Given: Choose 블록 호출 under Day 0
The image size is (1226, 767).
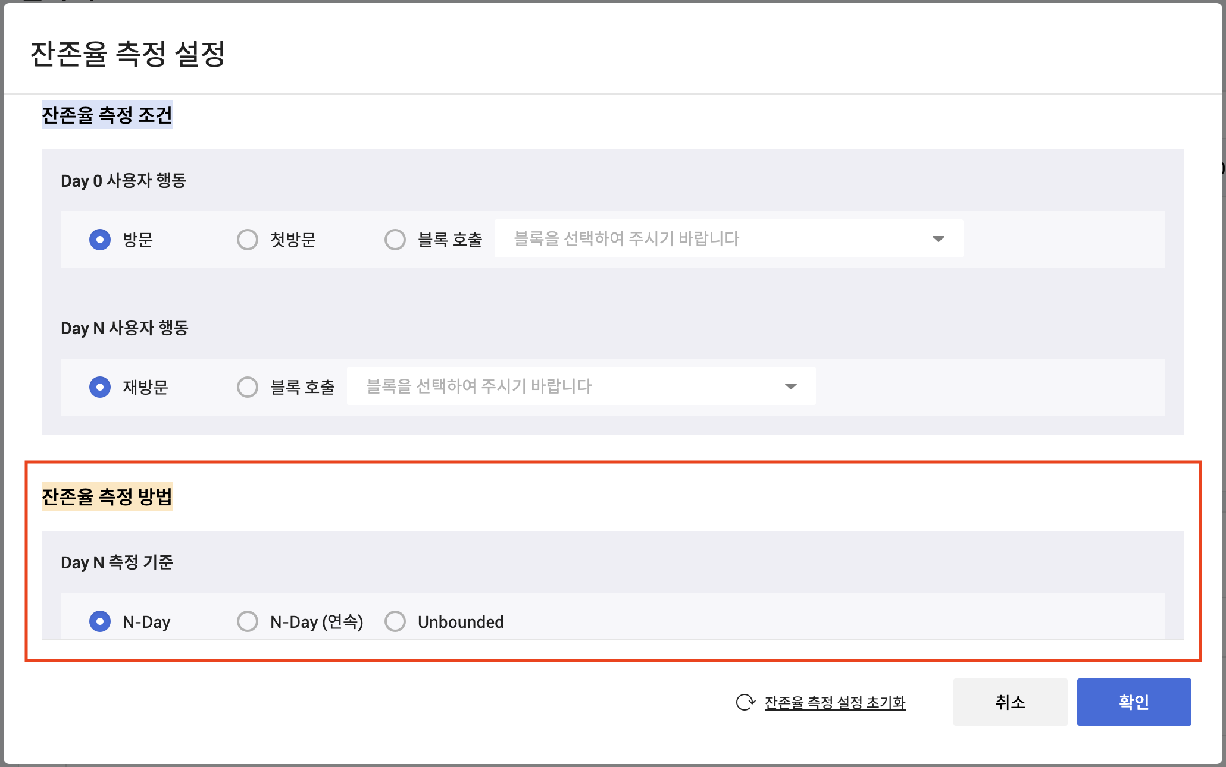Looking at the screenshot, I should click(x=395, y=240).
